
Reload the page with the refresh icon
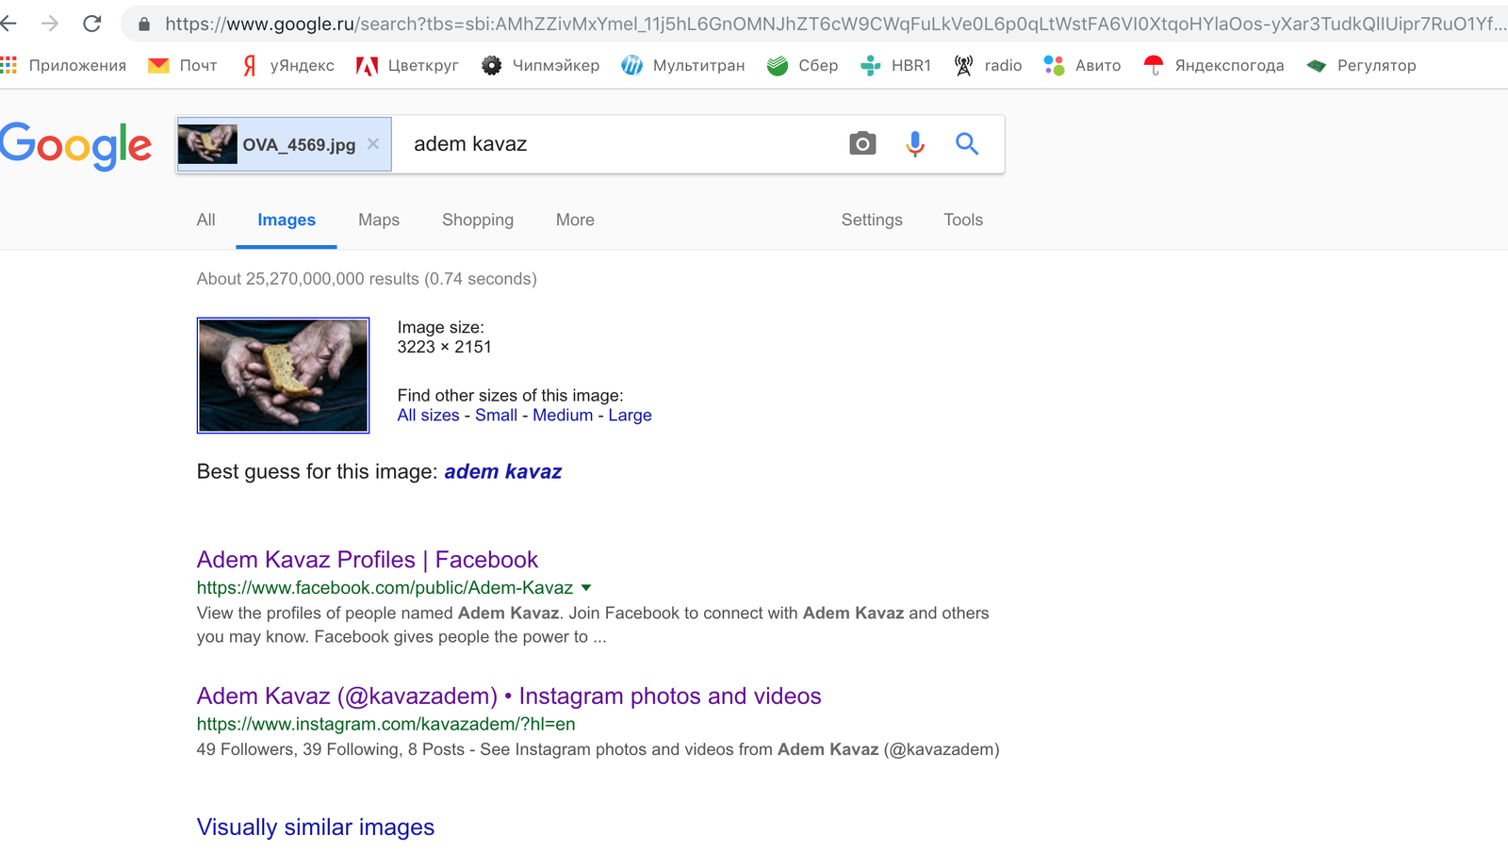click(x=91, y=24)
